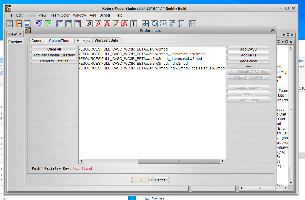Click the Add CASC button
305x200 pixels.
pos(249,49)
